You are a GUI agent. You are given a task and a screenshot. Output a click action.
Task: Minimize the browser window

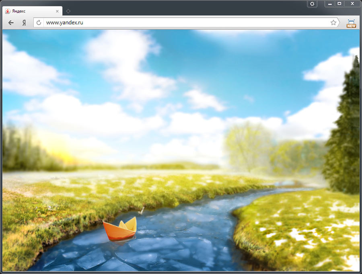[330, 4]
